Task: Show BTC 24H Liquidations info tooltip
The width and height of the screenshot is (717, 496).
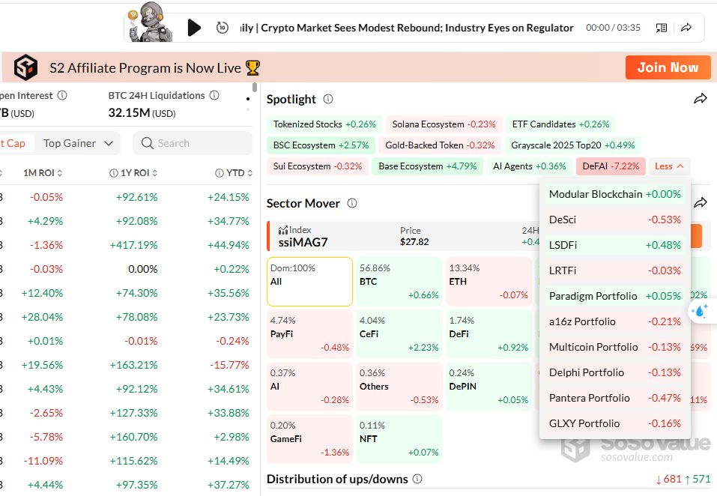Action: pyautogui.click(x=214, y=95)
